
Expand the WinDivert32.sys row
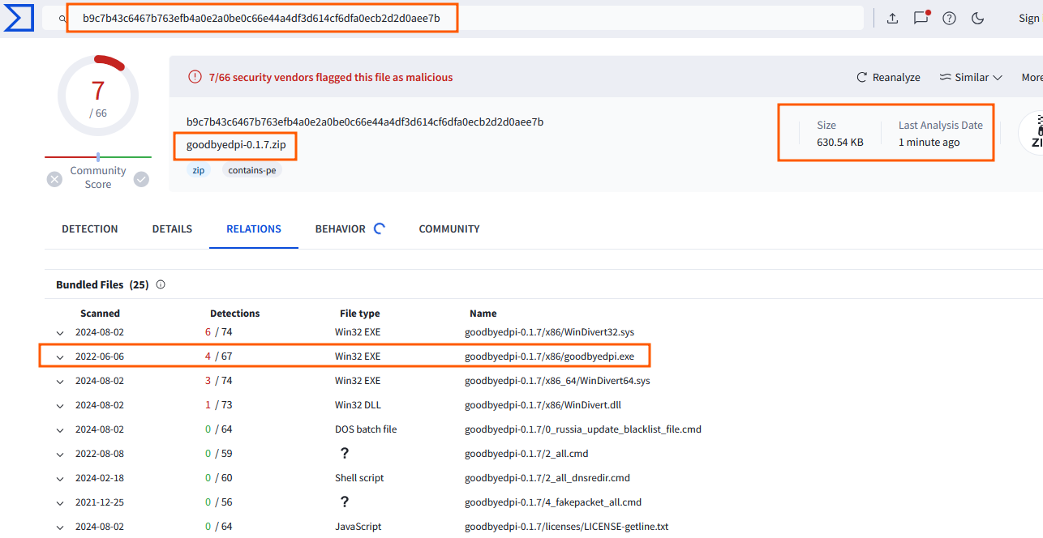tap(59, 332)
